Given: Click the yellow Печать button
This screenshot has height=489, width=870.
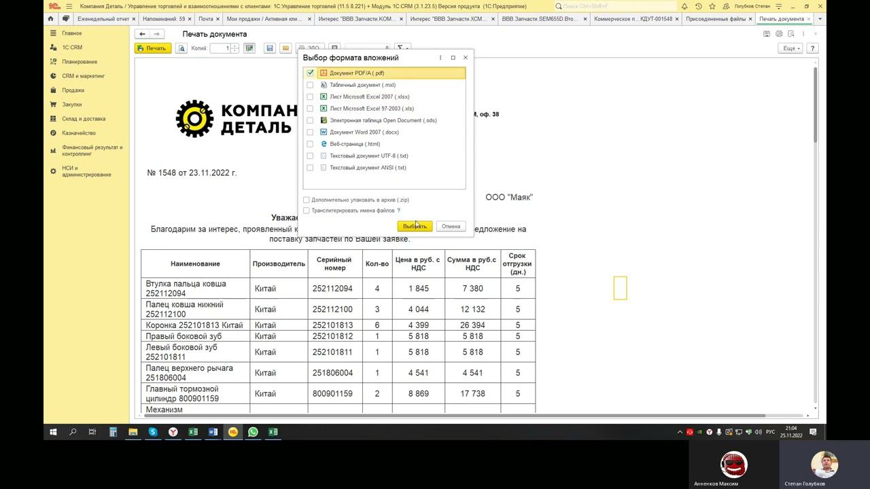Looking at the screenshot, I should (x=153, y=48).
